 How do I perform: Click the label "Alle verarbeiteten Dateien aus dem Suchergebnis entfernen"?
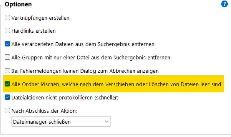coord(83,44)
